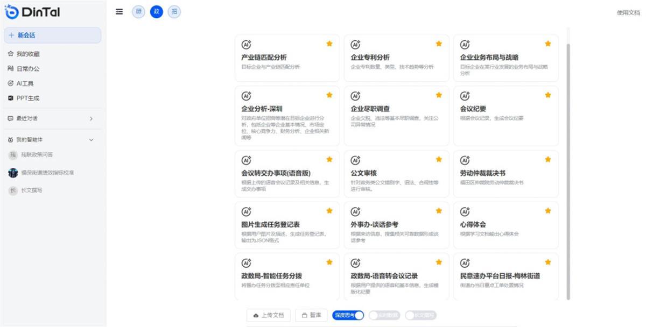
Task: Open the 上传文档 upload button
Action: pyautogui.click(x=268, y=315)
